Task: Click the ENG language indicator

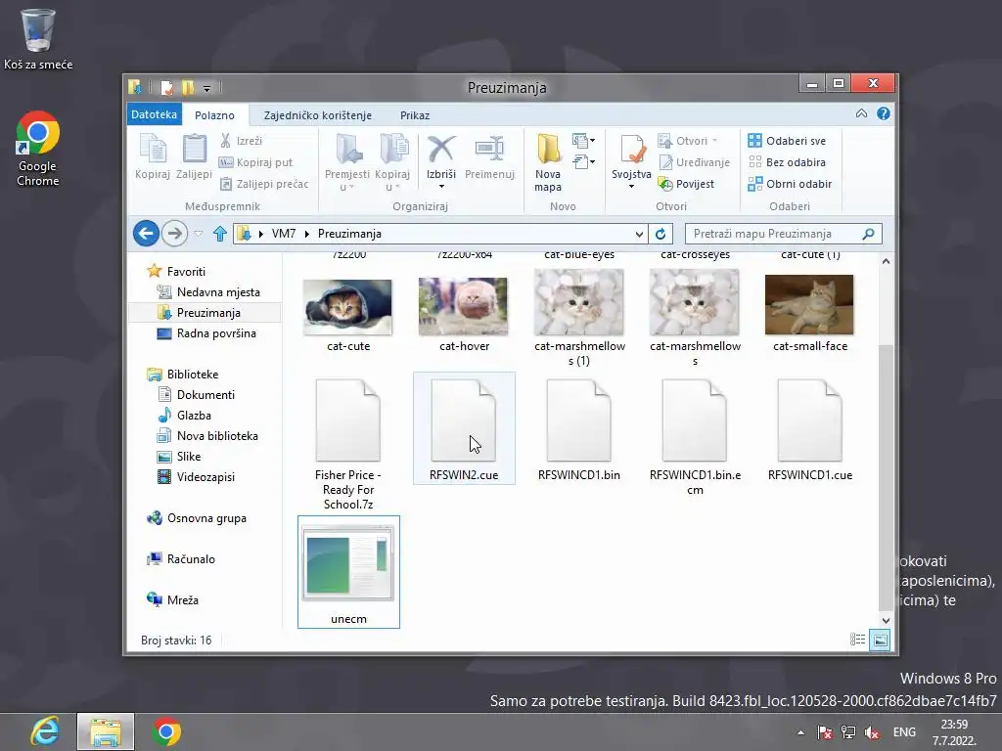Action: [x=904, y=732]
